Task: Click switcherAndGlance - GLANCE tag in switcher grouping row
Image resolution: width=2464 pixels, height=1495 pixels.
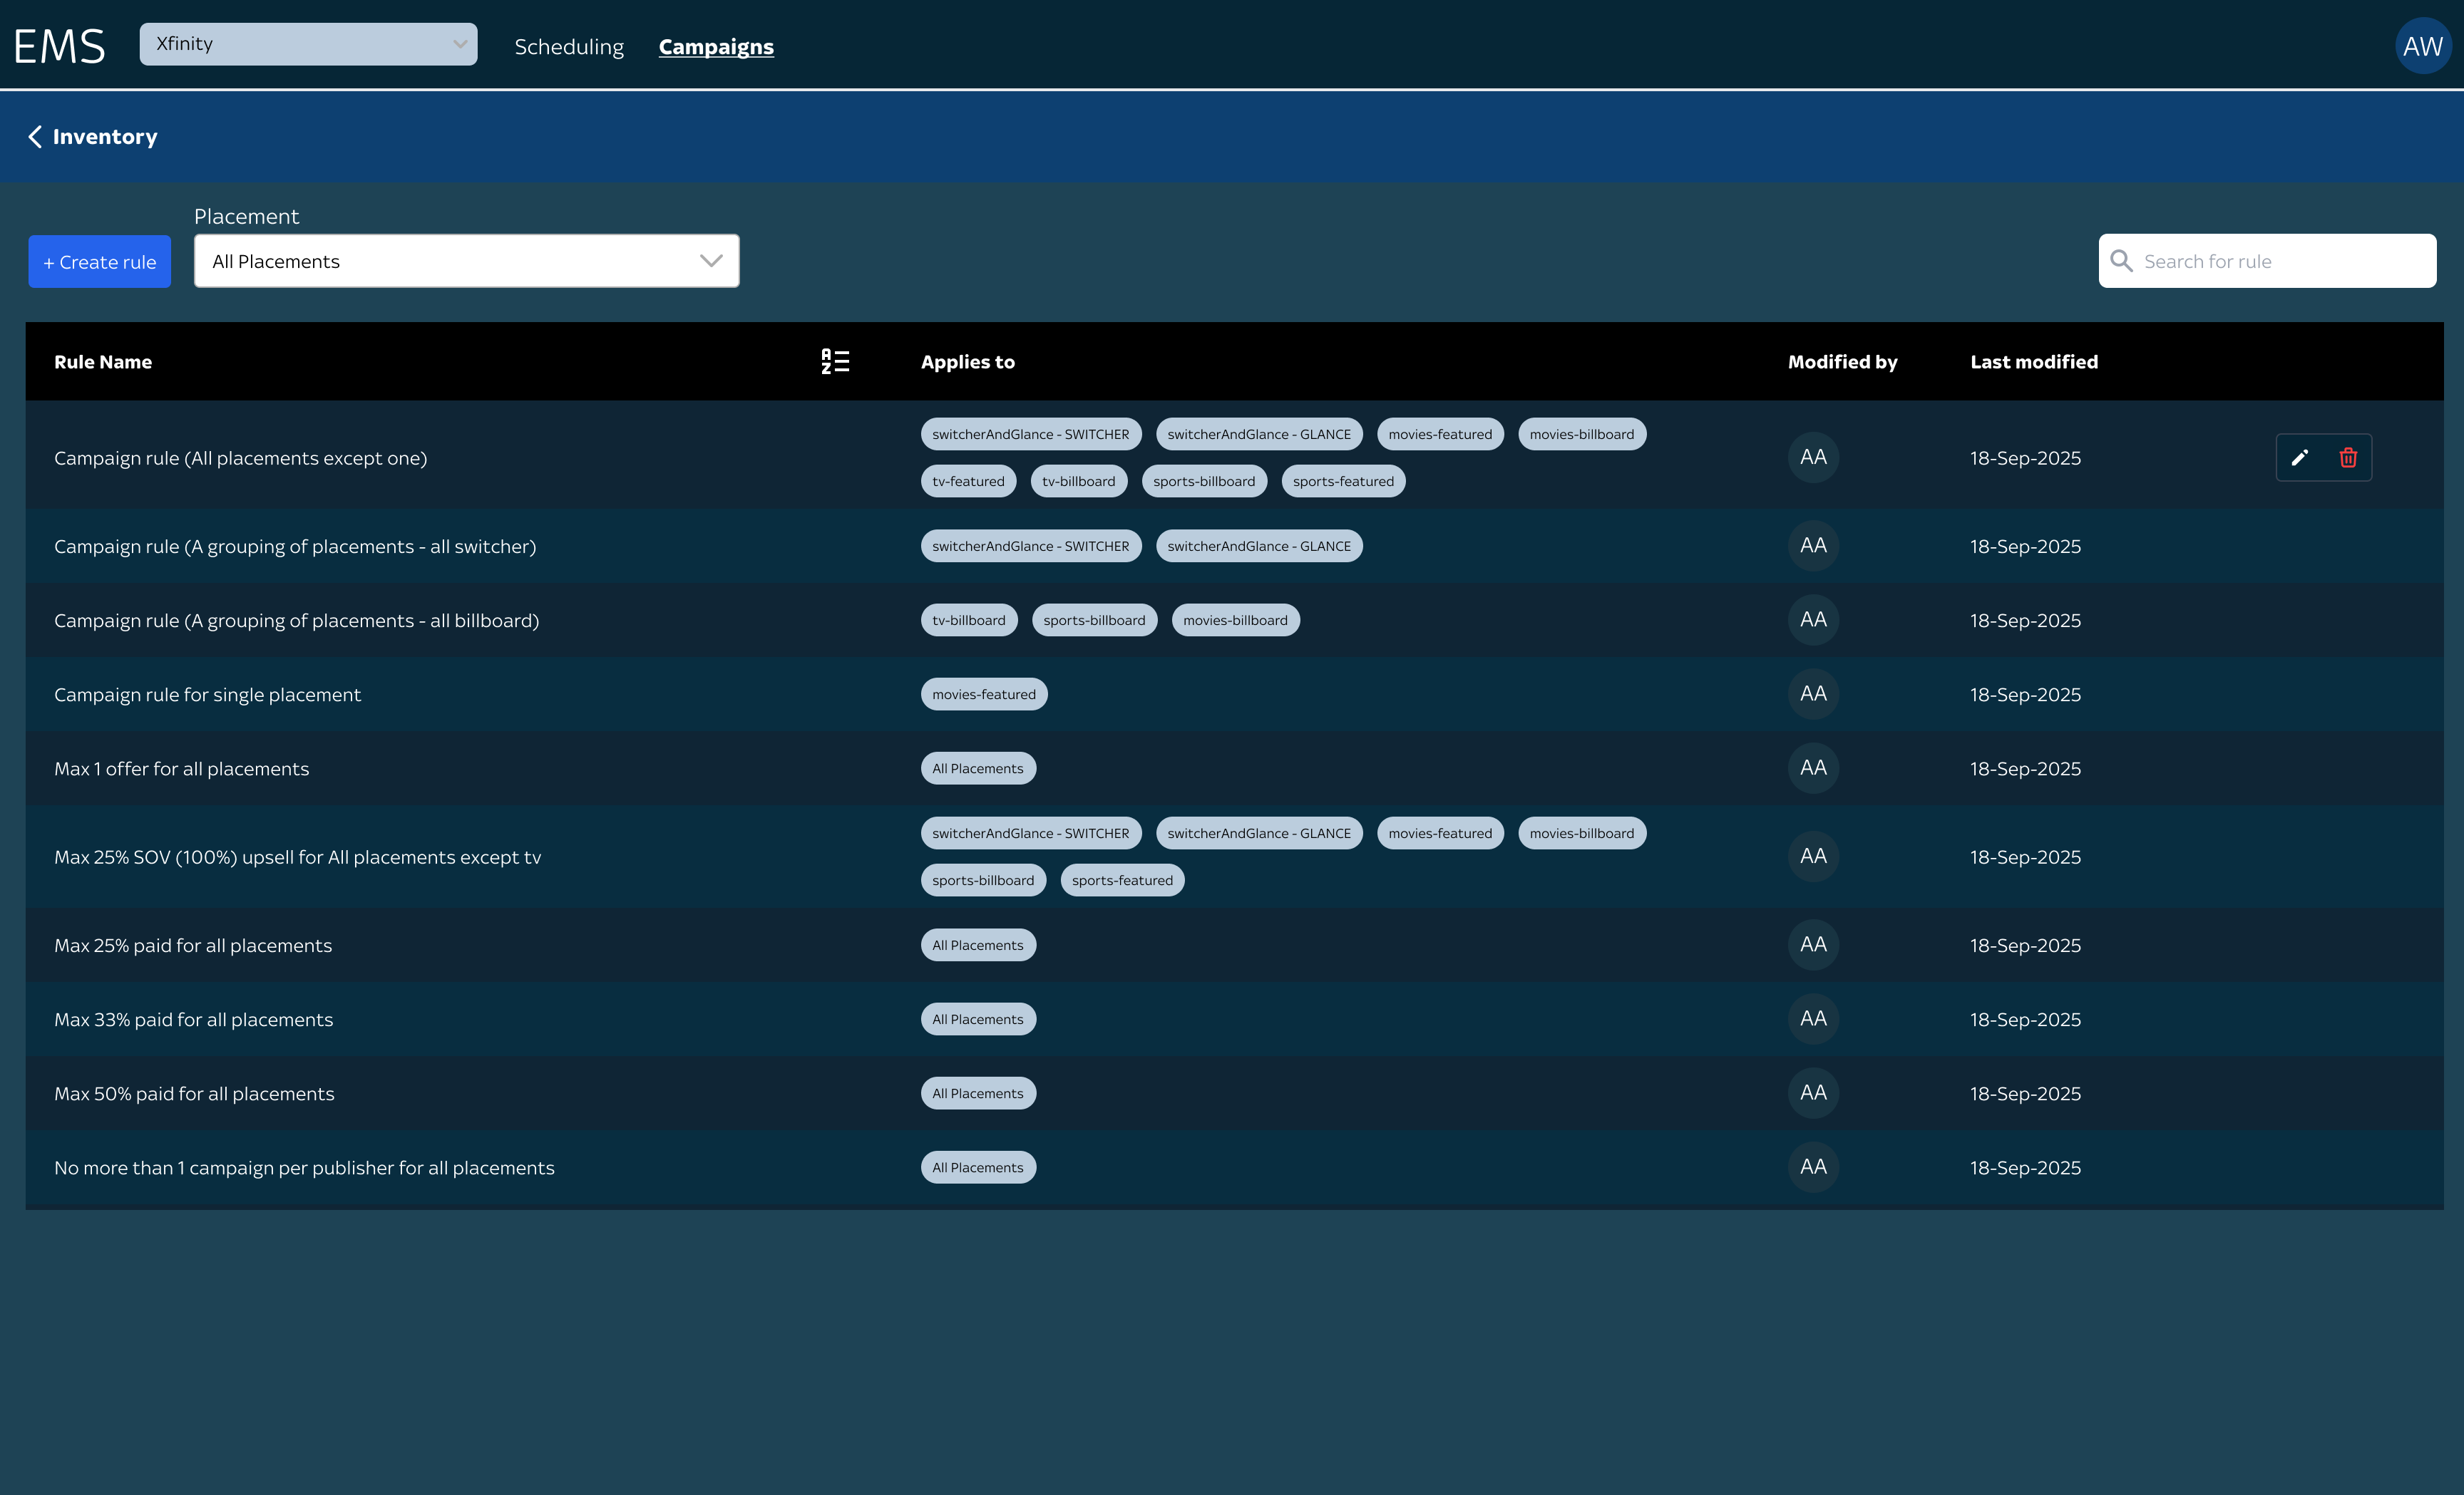Action: click(x=1259, y=547)
